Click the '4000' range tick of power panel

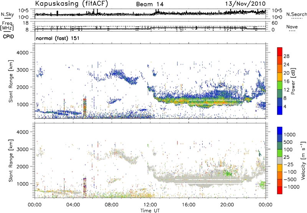click(22, 53)
